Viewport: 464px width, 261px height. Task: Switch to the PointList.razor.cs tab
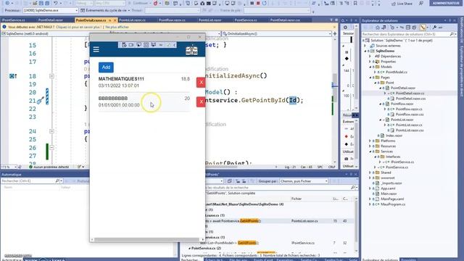(x=132, y=20)
